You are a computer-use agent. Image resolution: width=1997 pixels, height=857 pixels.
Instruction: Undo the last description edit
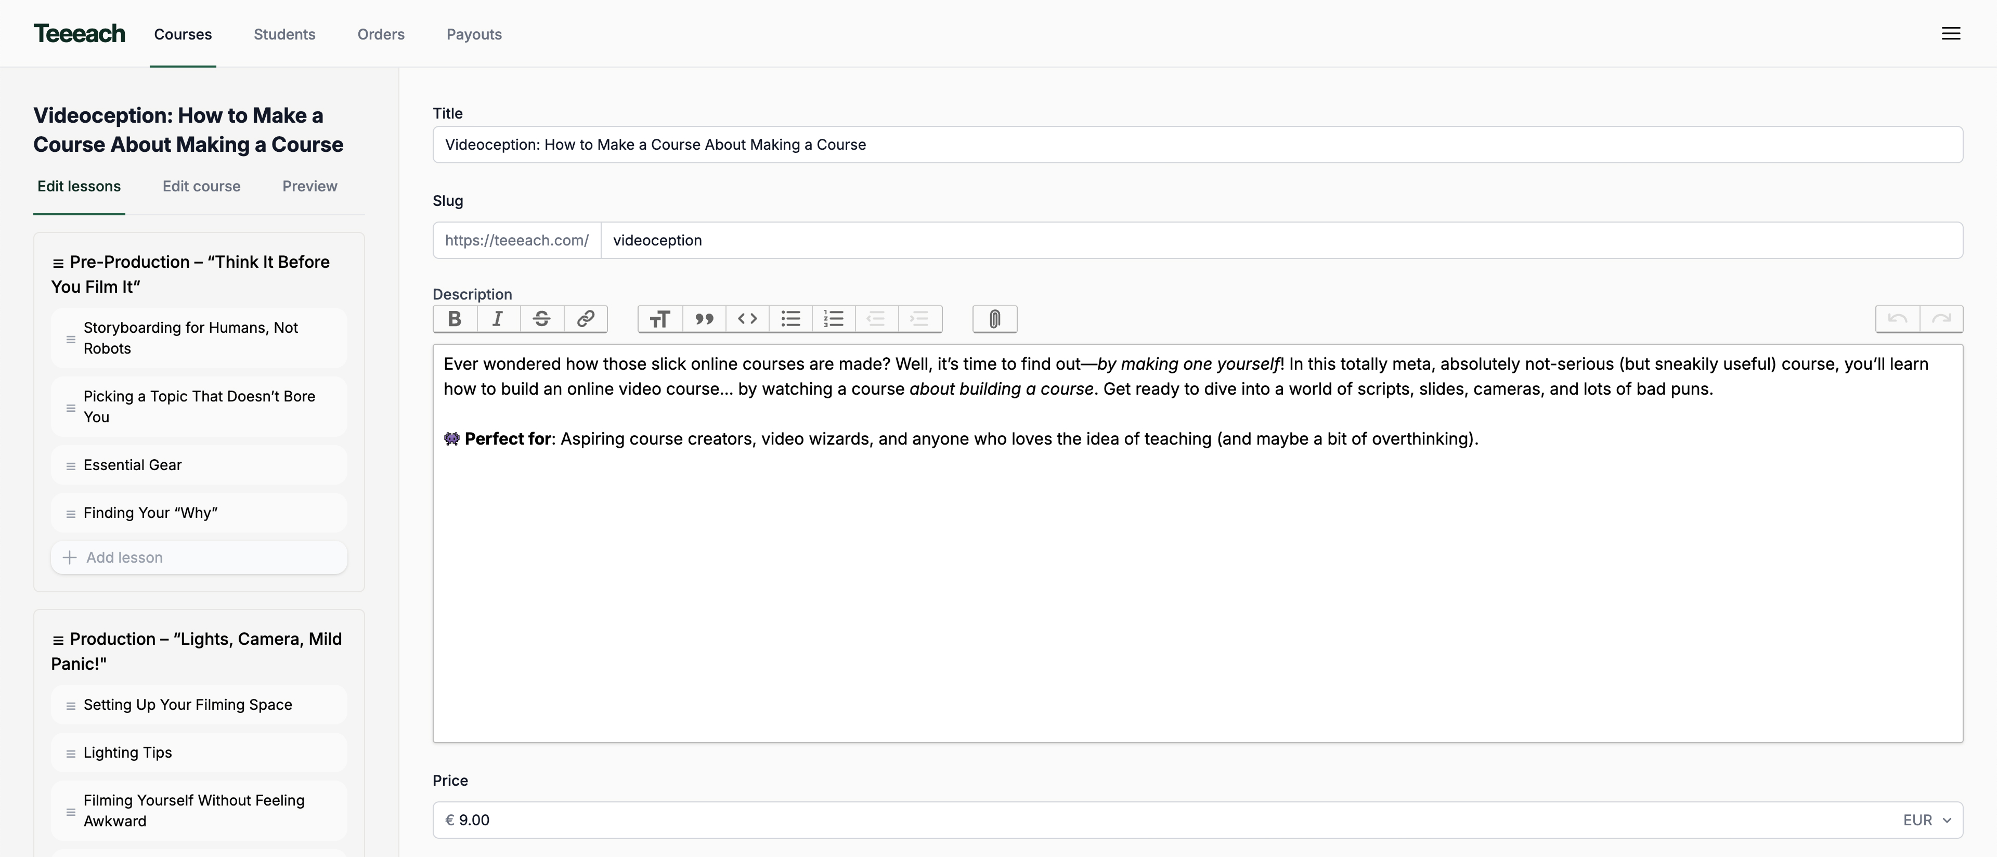click(x=1898, y=318)
